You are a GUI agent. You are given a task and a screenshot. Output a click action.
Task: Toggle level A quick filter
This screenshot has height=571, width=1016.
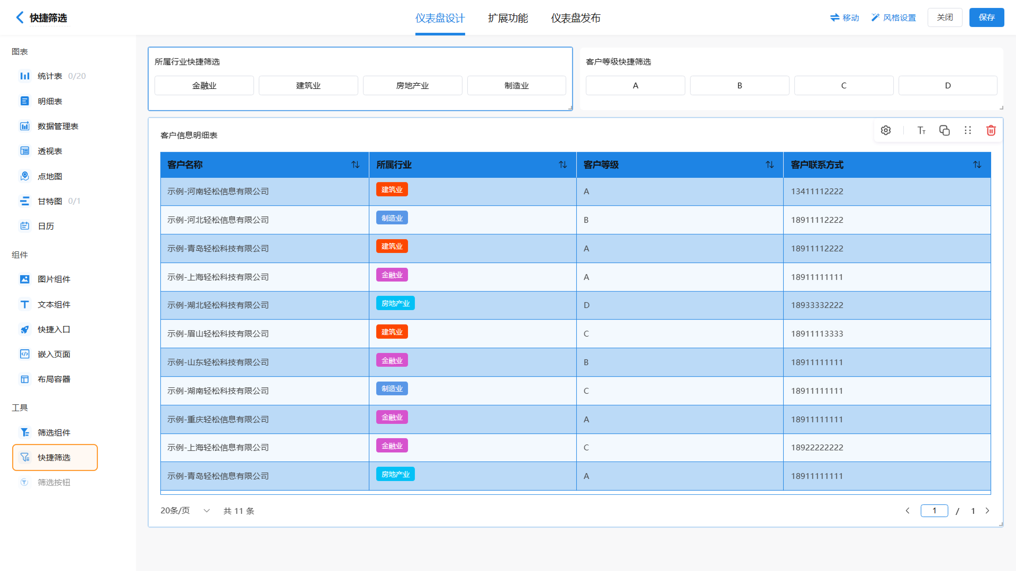pos(635,85)
